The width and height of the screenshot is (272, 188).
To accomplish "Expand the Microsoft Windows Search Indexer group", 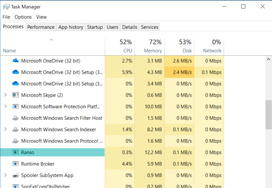I will [x=5, y=129].
